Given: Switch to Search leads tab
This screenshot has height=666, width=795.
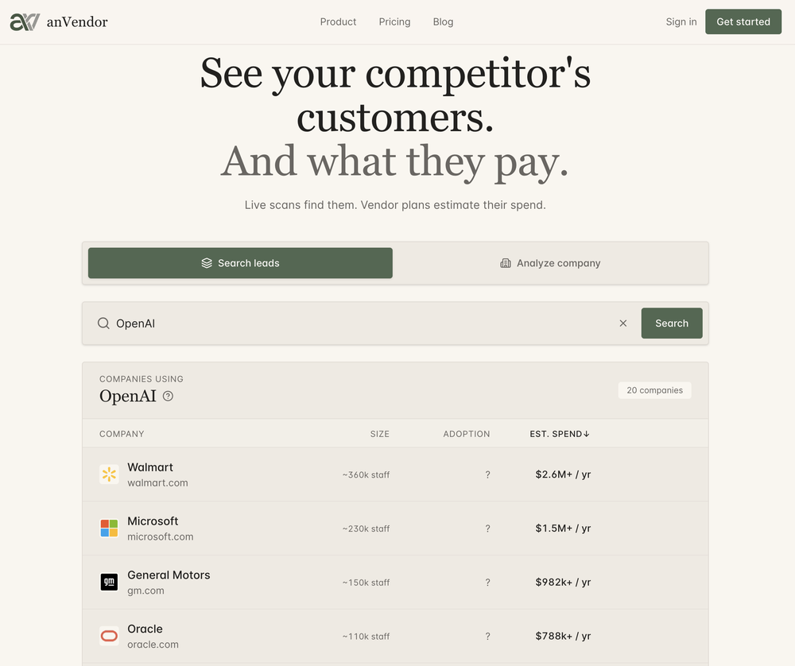Looking at the screenshot, I should click(x=240, y=263).
